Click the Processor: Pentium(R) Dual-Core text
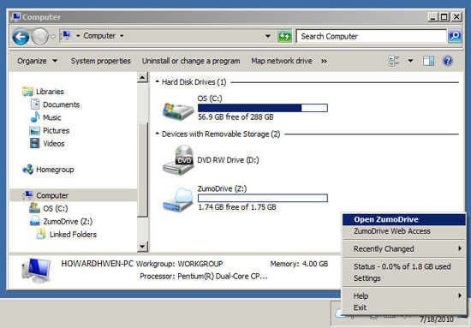The height and width of the screenshot is (328, 471). [x=204, y=277]
